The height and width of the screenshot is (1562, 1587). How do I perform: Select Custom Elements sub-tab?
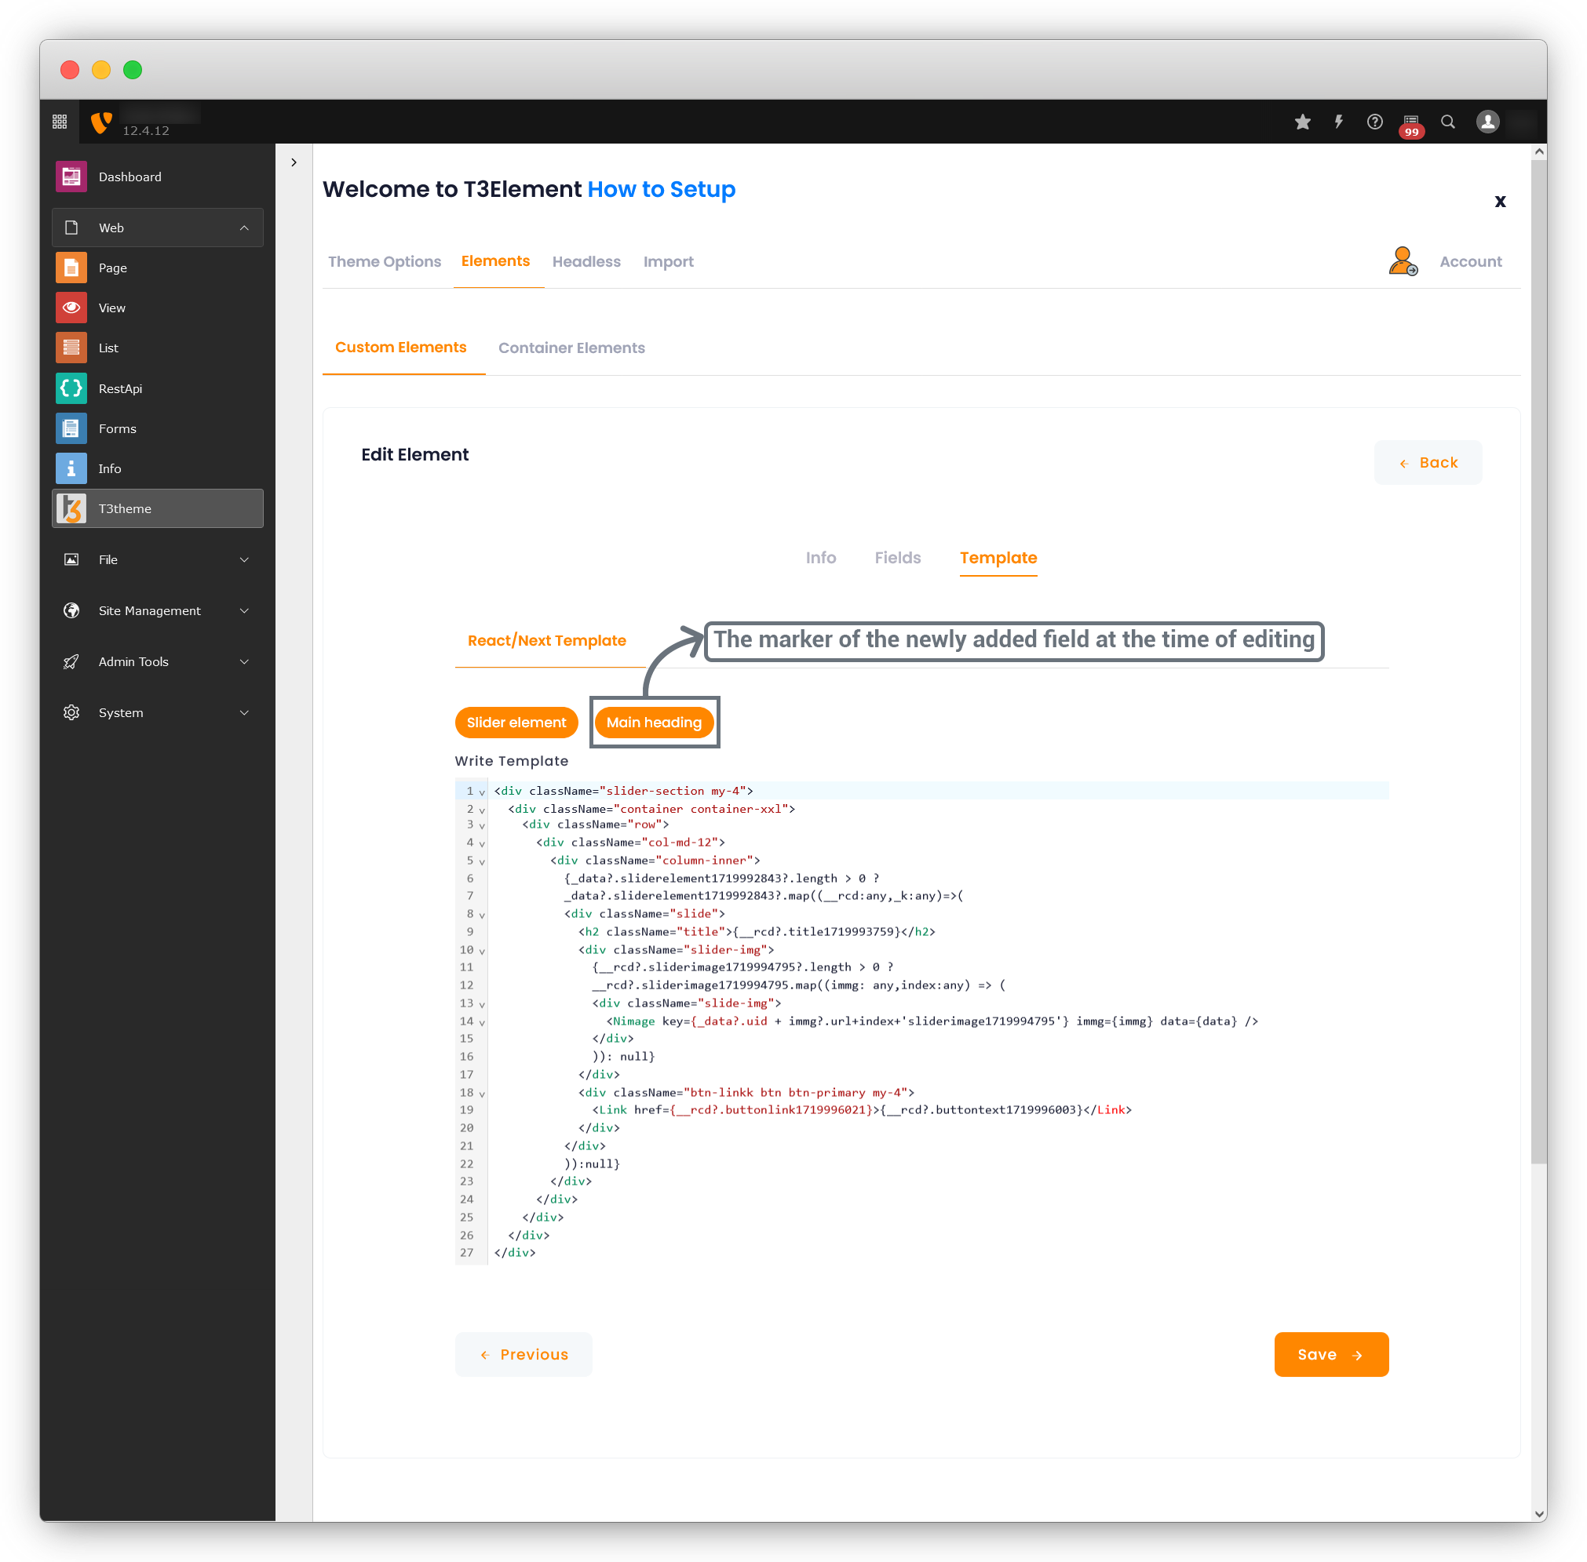pos(400,347)
